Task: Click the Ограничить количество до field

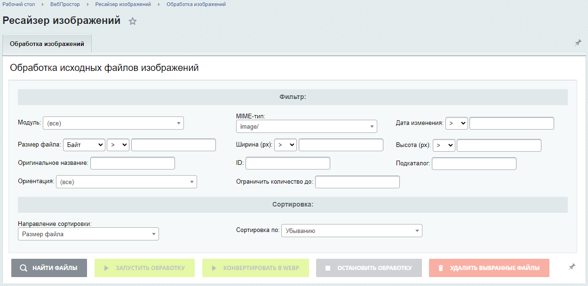Action: pos(358,182)
